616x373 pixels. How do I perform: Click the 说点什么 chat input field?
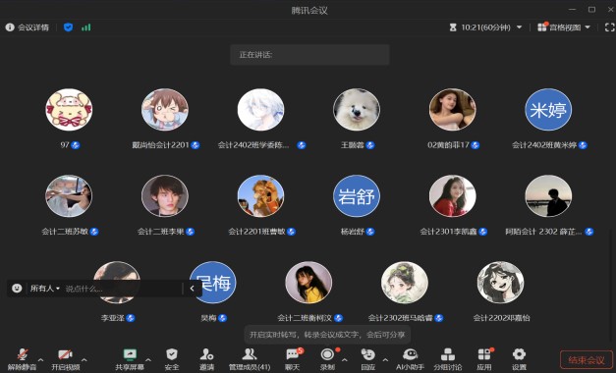pos(123,289)
